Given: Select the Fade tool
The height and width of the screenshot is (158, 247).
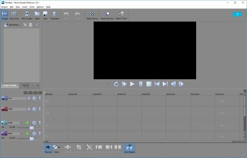Looking at the screenshot, I should point(56,149).
